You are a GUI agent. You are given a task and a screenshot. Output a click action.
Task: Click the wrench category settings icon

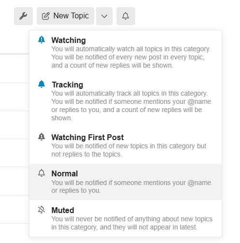coord(23,16)
